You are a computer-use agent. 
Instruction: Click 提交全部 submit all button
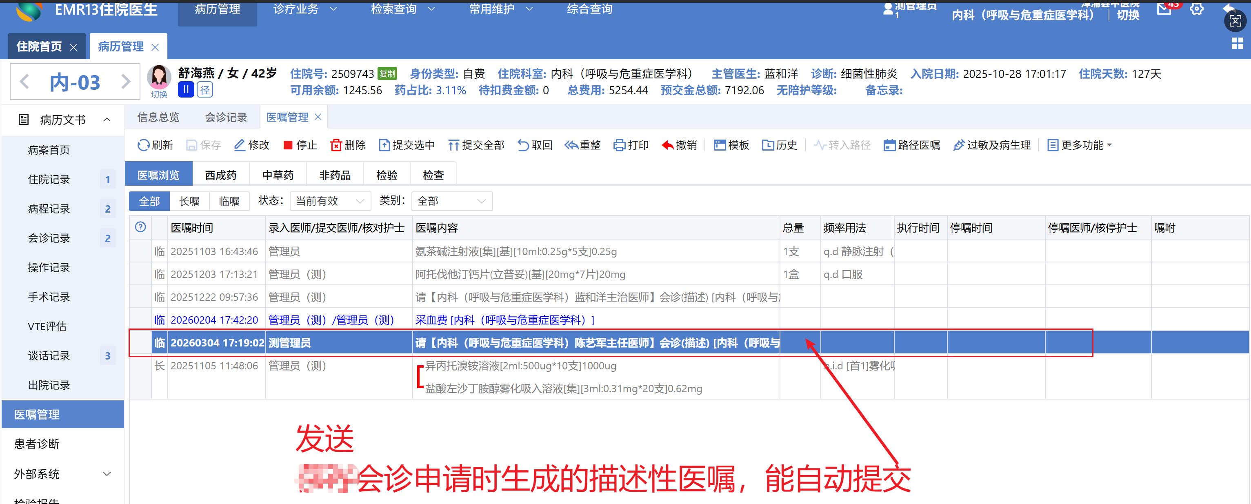(476, 145)
